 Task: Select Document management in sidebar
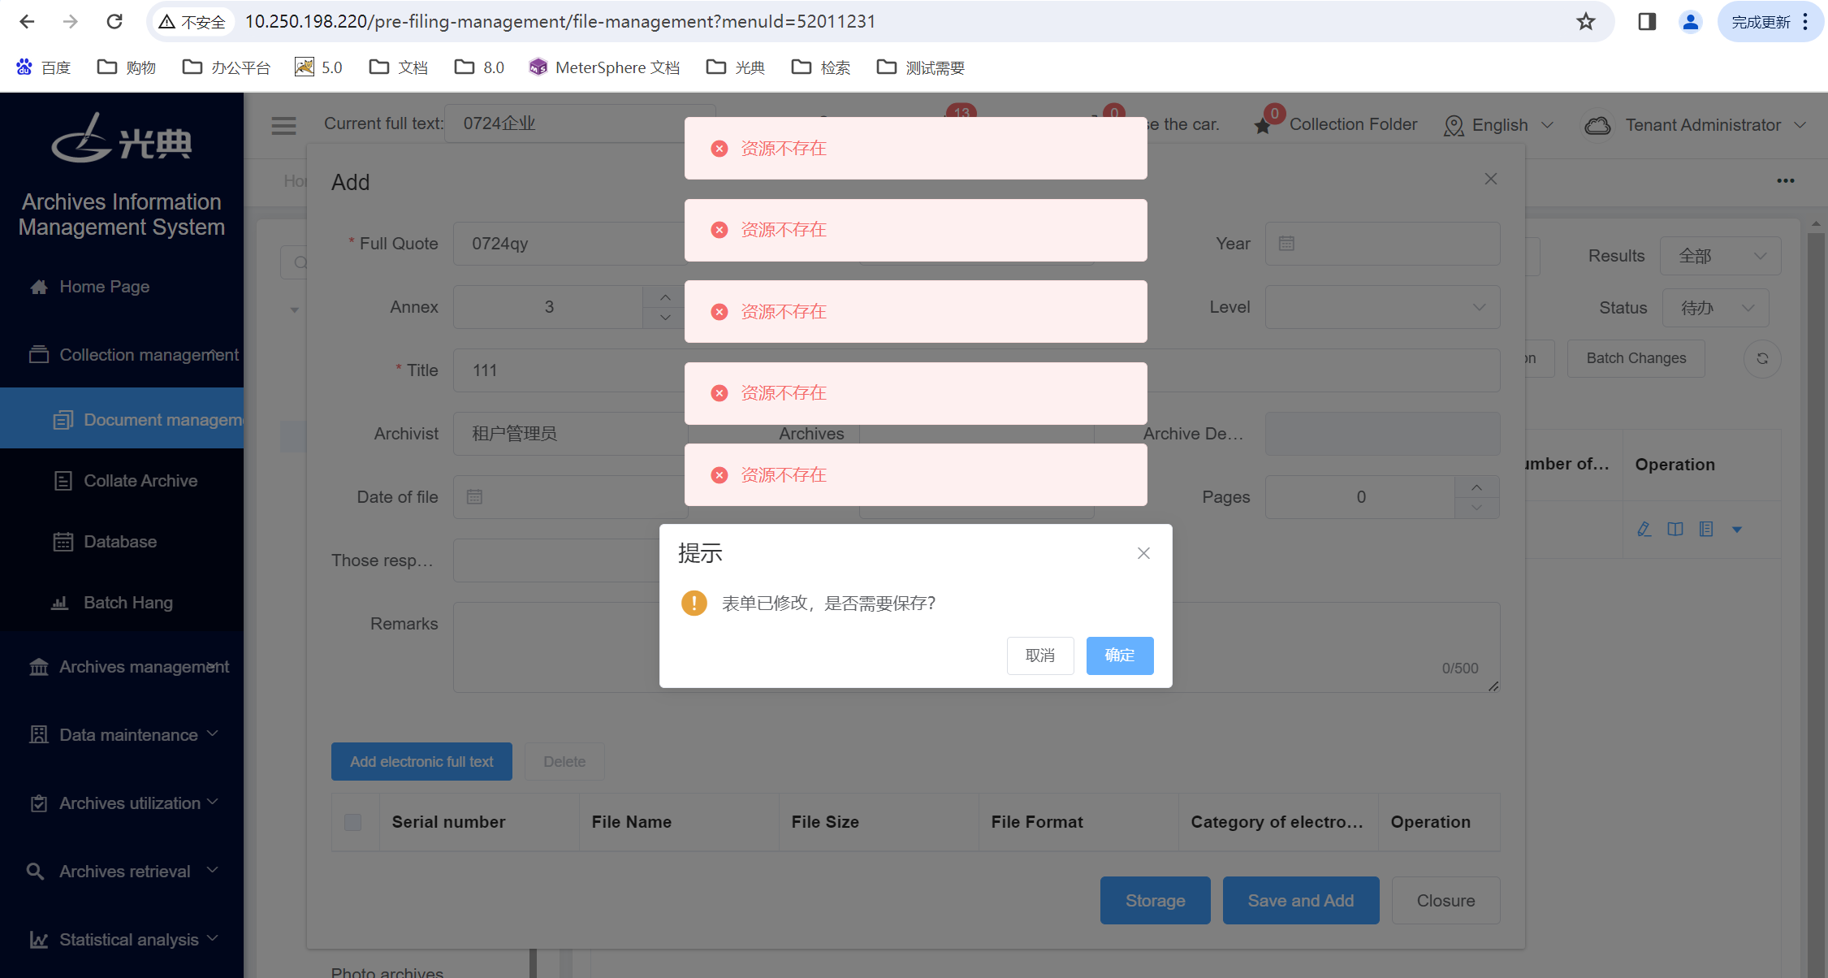click(122, 419)
